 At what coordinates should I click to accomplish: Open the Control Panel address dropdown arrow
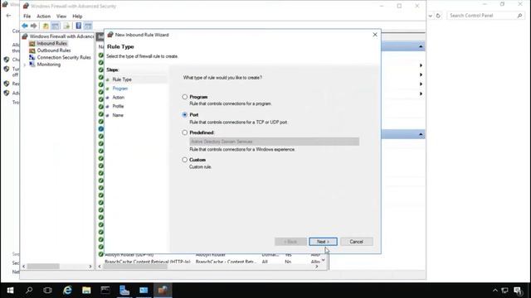point(430,16)
